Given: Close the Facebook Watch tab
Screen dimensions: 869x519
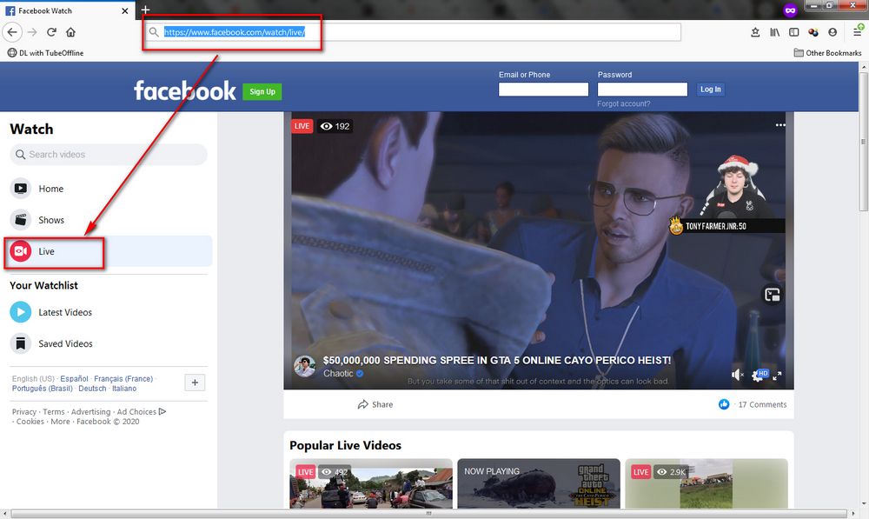Looking at the screenshot, I should pyautogui.click(x=124, y=10).
